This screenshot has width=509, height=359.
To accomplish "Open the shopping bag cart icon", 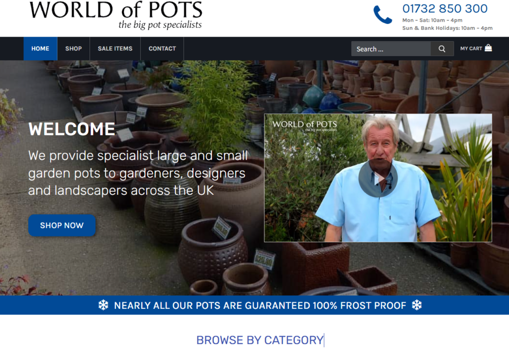I will tap(488, 48).
